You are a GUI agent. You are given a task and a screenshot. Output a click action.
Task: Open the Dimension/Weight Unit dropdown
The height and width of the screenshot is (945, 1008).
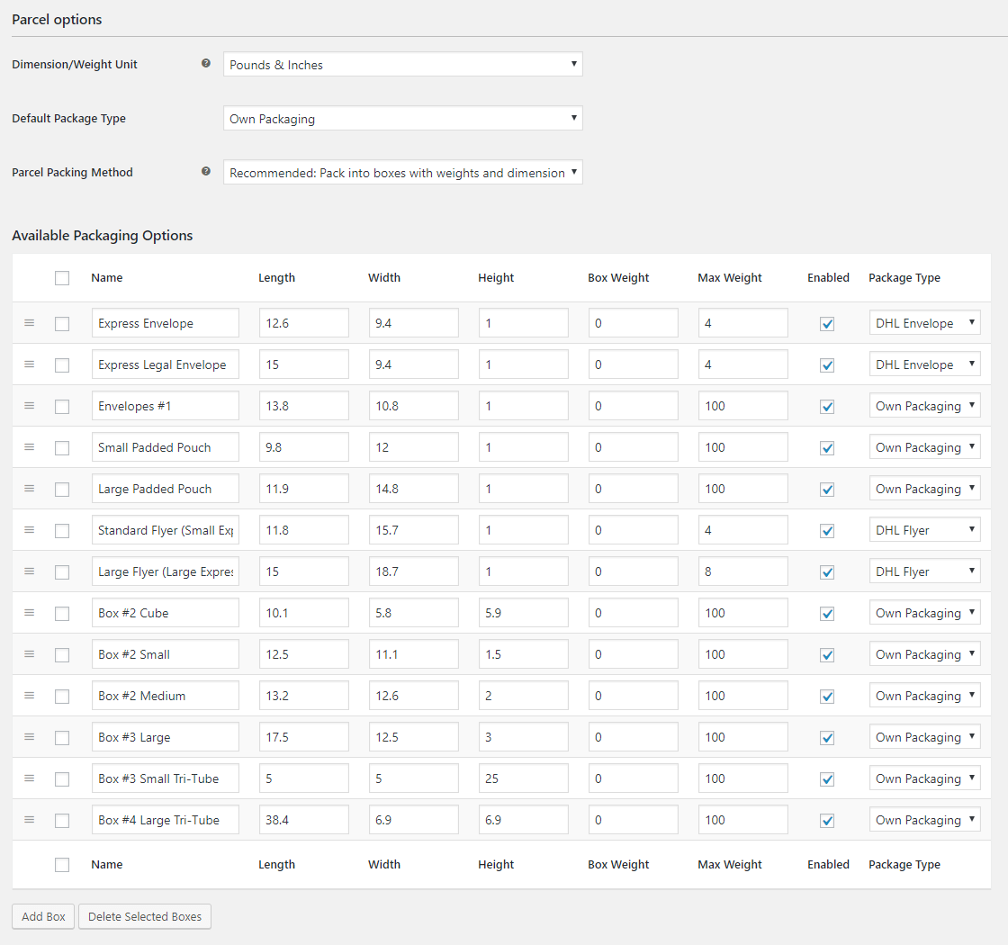click(x=402, y=65)
